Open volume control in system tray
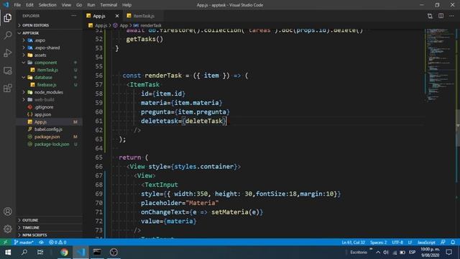 coord(386,253)
